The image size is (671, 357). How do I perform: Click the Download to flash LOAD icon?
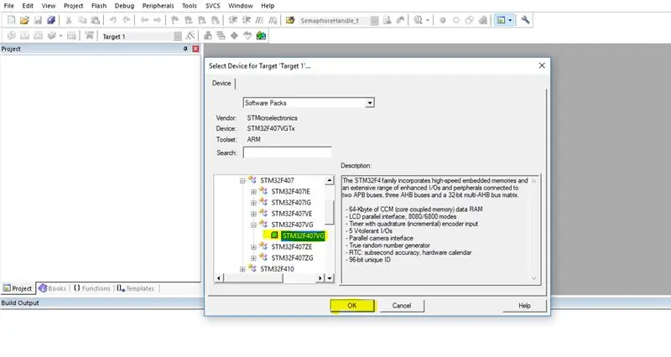[x=89, y=36]
